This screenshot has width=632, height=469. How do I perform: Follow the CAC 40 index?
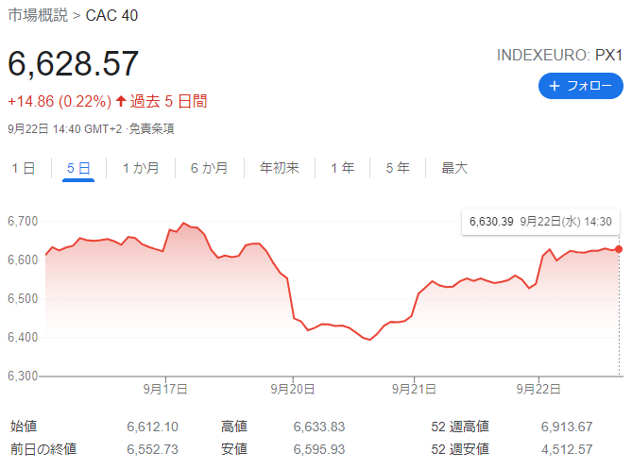(x=580, y=87)
